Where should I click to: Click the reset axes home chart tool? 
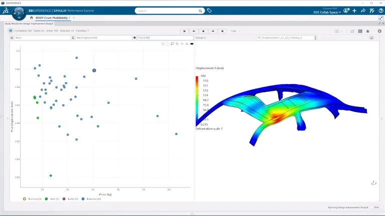187,43
